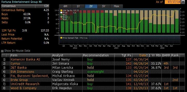Select analyst Michal Krikava
Image resolution: width=187 pixels, height=92 pixels.
pos(63,76)
